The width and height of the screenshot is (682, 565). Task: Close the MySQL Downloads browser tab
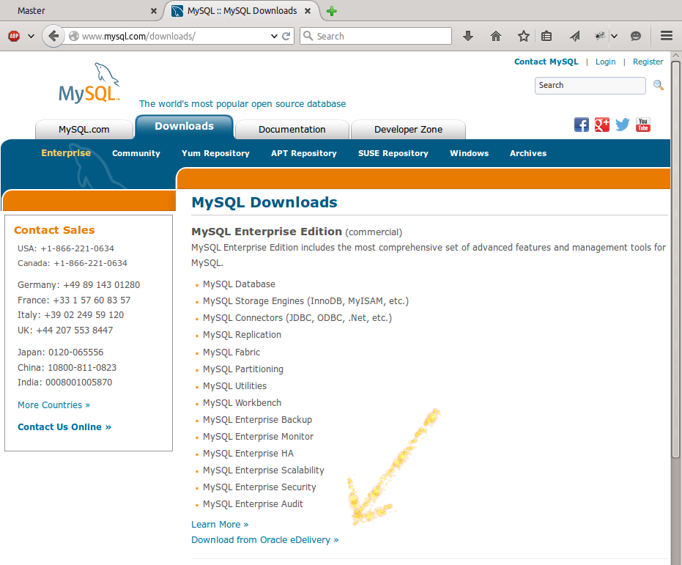click(x=308, y=11)
